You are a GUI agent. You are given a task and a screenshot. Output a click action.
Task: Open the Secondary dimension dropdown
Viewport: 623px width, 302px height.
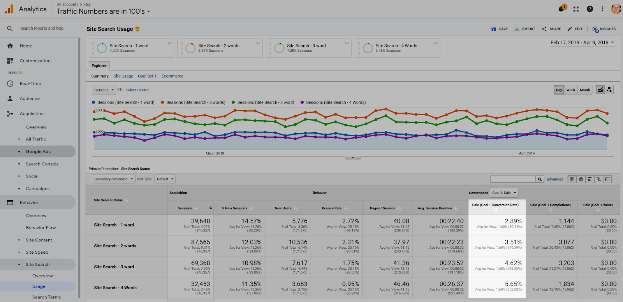pyautogui.click(x=114, y=179)
